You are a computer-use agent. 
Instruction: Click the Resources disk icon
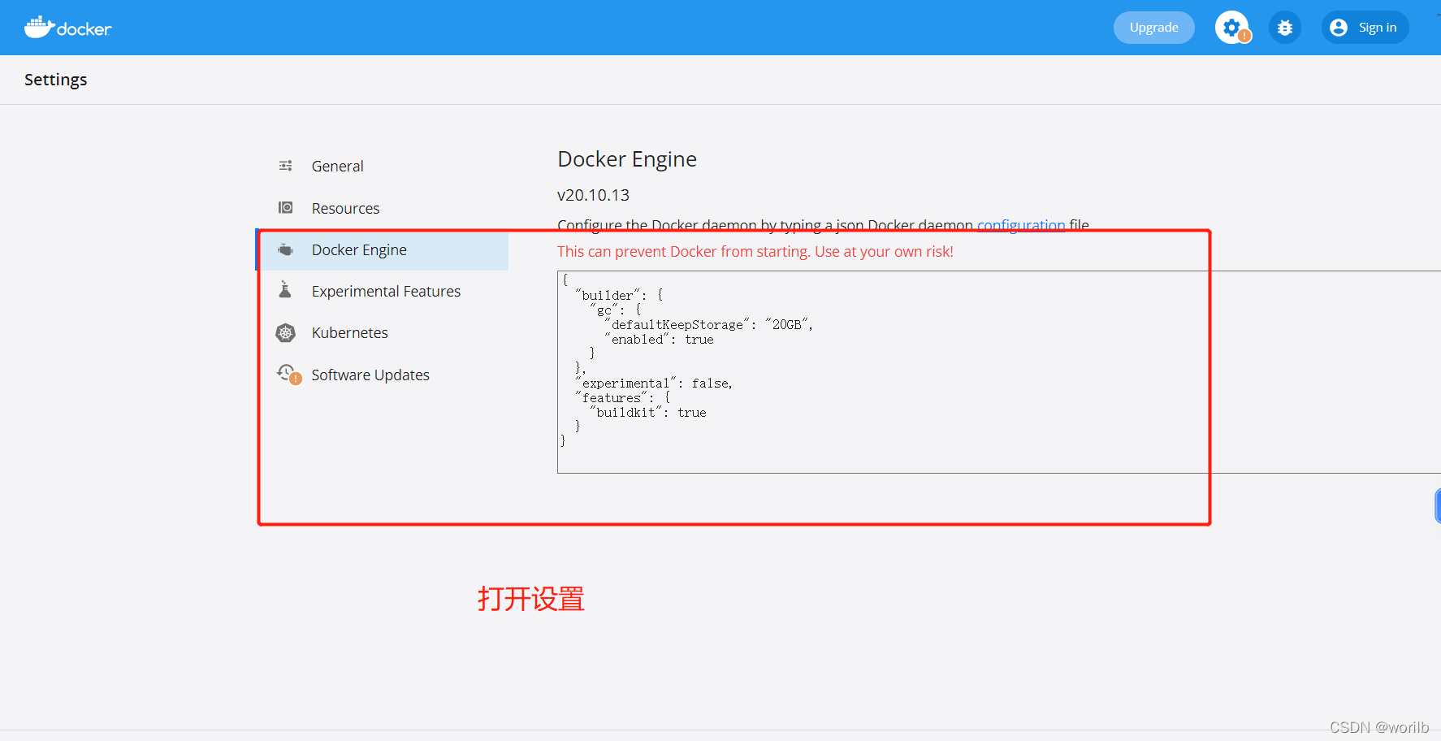click(285, 208)
